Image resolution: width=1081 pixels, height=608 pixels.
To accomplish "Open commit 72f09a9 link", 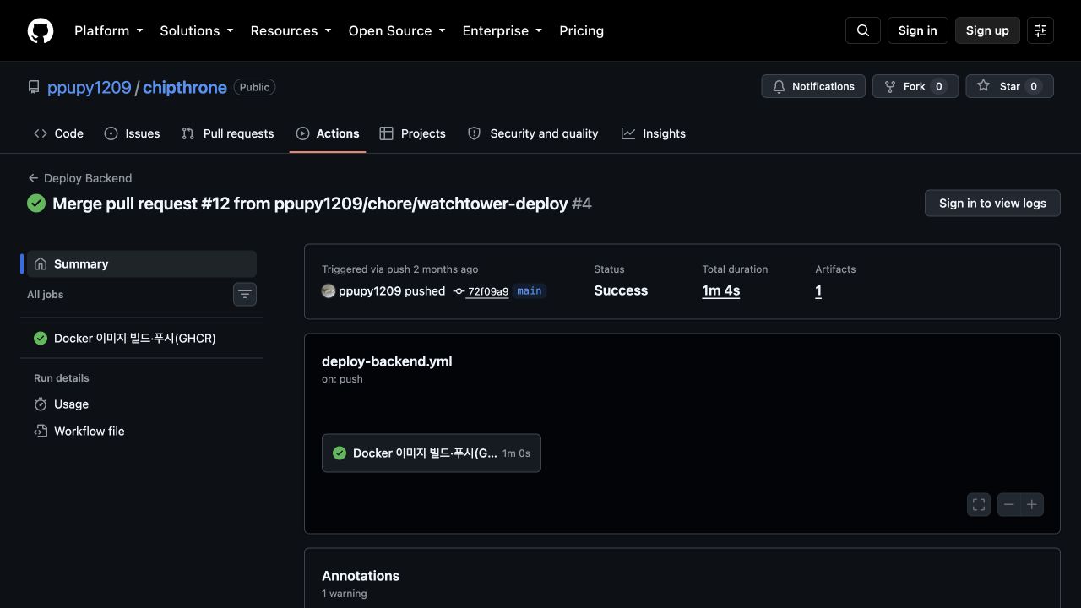I will point(488,291).
